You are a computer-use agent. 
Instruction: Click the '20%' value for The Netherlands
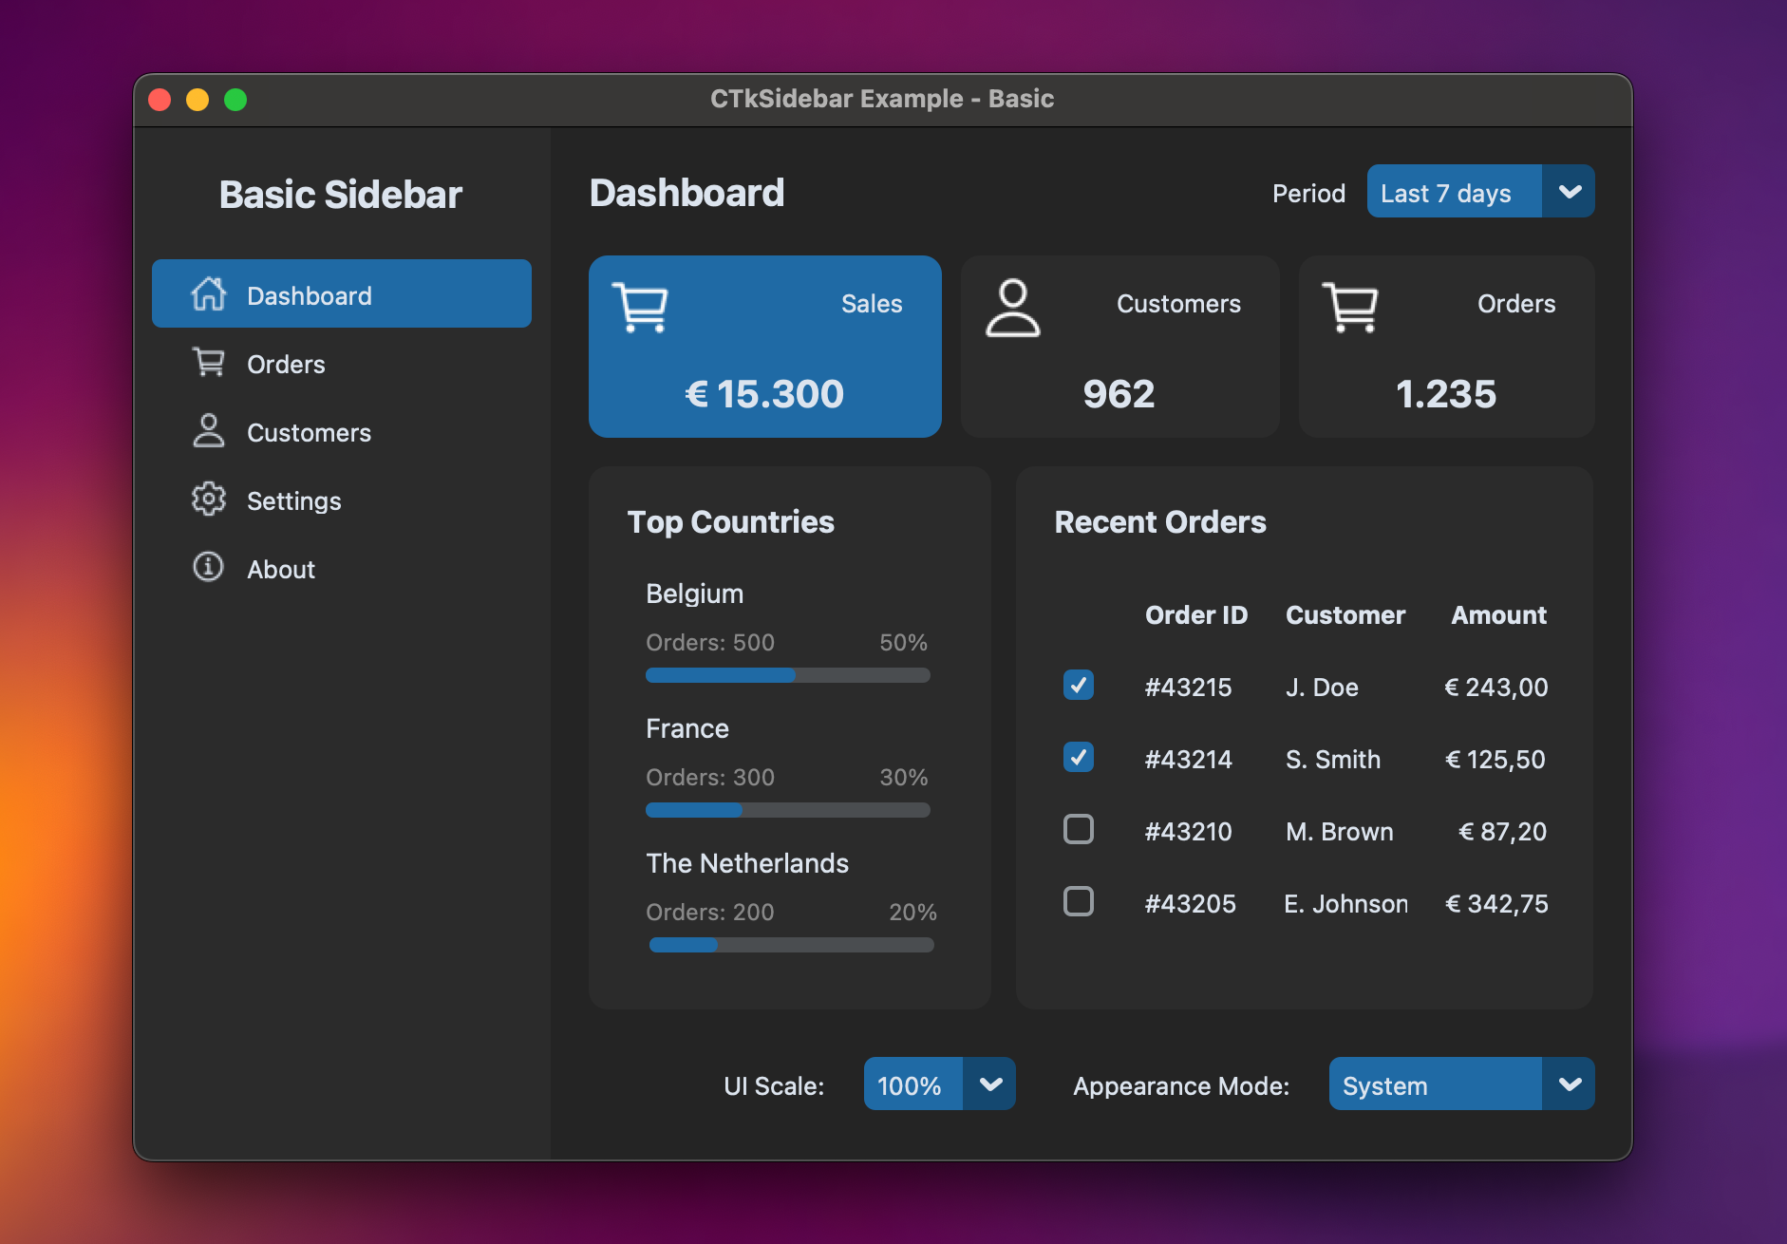coord(912,913)
